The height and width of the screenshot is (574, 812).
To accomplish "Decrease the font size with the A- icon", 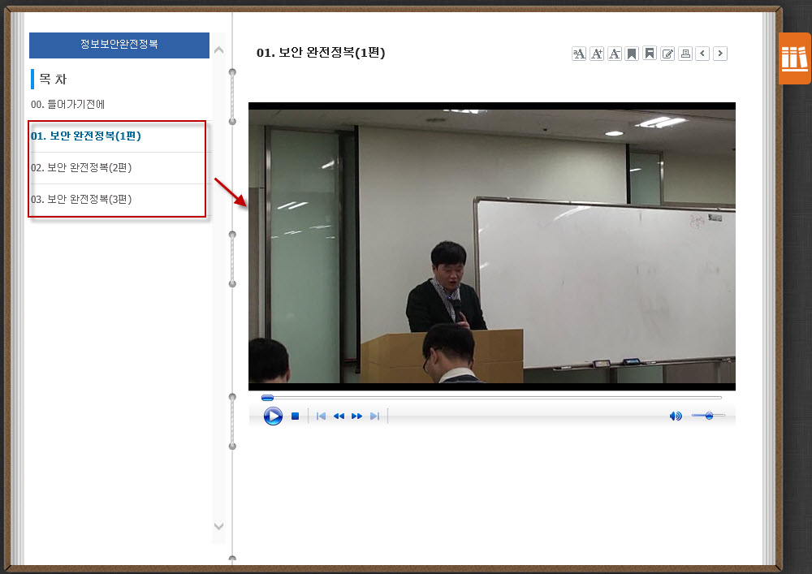I will click(x=615, y=54).
